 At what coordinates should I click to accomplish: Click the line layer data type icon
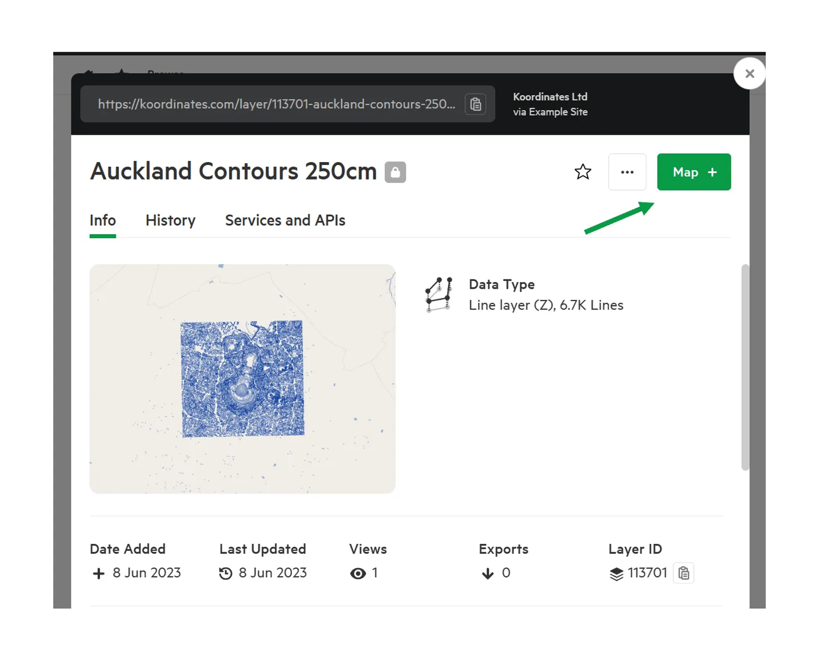coord(439,295)
